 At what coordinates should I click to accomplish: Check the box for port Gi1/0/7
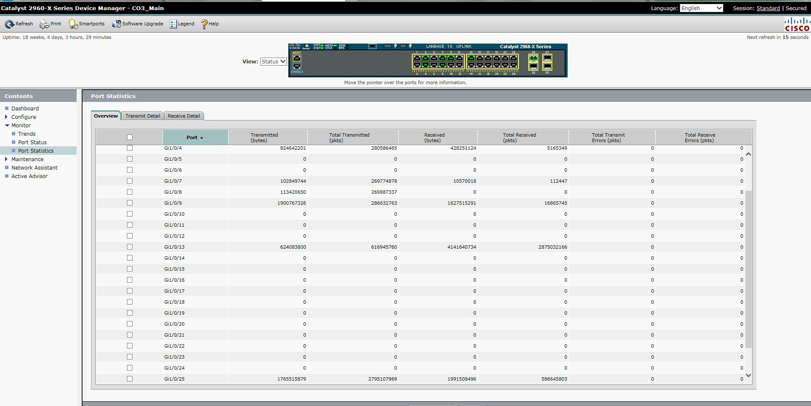[x=130, y=181]
